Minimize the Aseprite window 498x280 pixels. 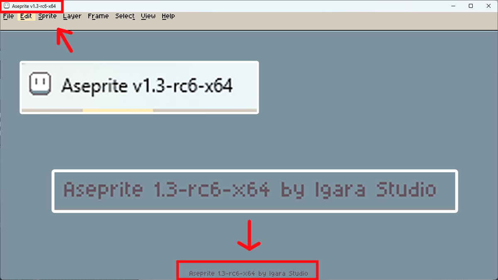point(451,6)
